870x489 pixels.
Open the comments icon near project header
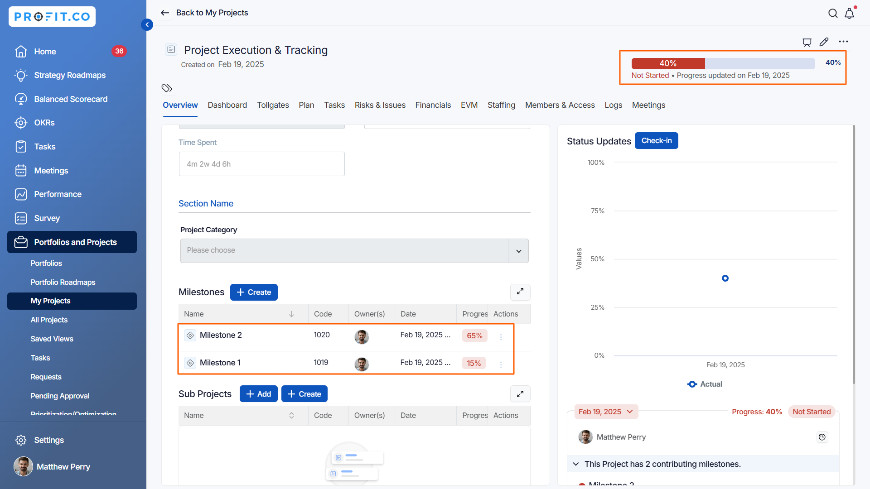[x=807, y=42]
